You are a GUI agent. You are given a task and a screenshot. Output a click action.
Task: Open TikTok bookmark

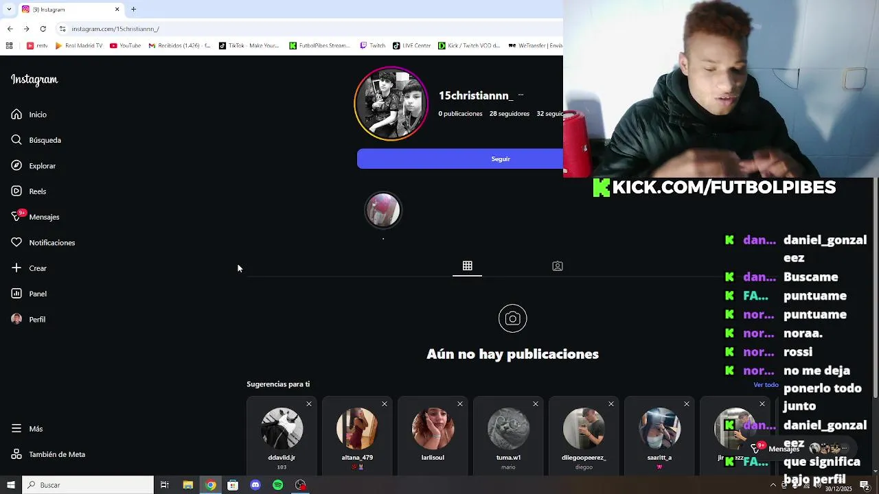(249, 46)
